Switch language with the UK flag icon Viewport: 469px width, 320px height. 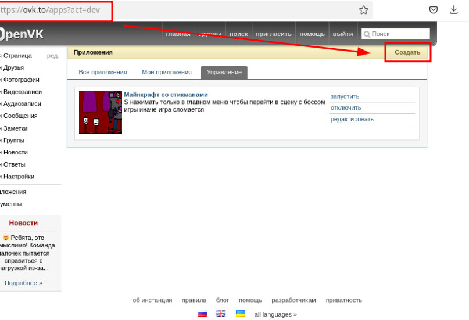pyautogui.click(x=221, y=314)
